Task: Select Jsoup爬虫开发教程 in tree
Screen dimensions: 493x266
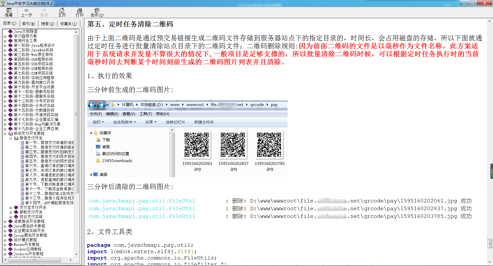Action: tap(30, 235)
